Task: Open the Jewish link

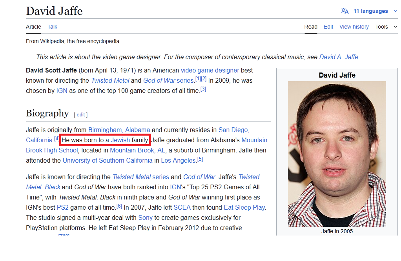Action: point(120,140)
